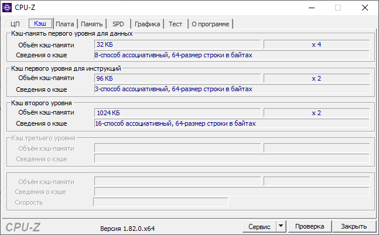Expand the Сервис dropdown arrow
Image resolution: width=379 pixels, height=235 pixels.
pyautogui.click(x=281, y=227)
